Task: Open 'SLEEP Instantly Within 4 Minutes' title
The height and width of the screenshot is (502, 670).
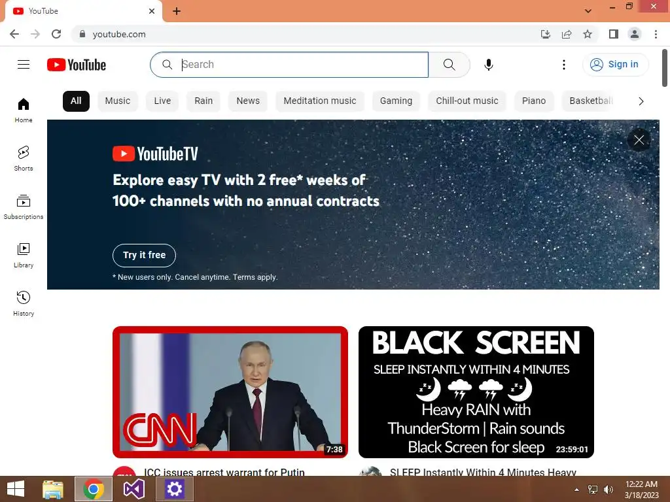Action: (483, 472)
